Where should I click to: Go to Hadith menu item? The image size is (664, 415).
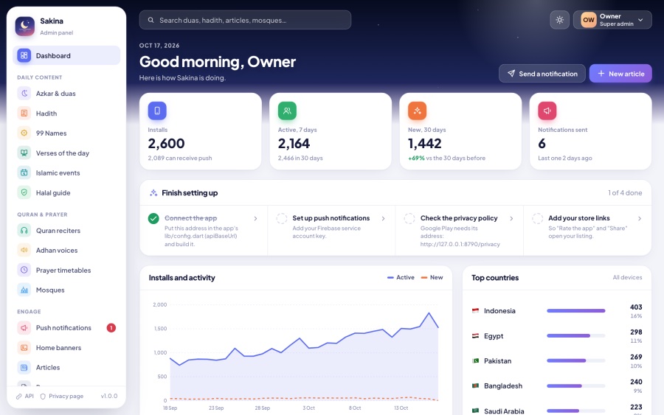66,114
